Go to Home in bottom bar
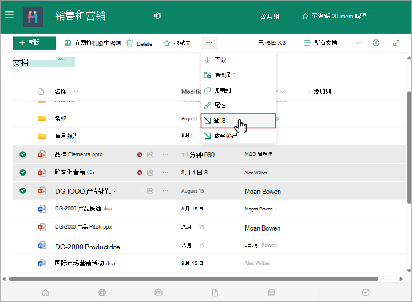 point(45,292)
